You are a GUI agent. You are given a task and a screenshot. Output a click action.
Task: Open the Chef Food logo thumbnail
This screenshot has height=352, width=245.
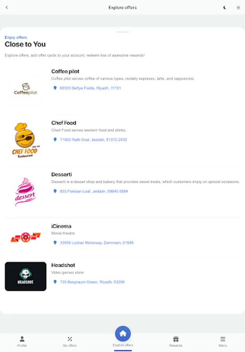click(x=25, y=140)
